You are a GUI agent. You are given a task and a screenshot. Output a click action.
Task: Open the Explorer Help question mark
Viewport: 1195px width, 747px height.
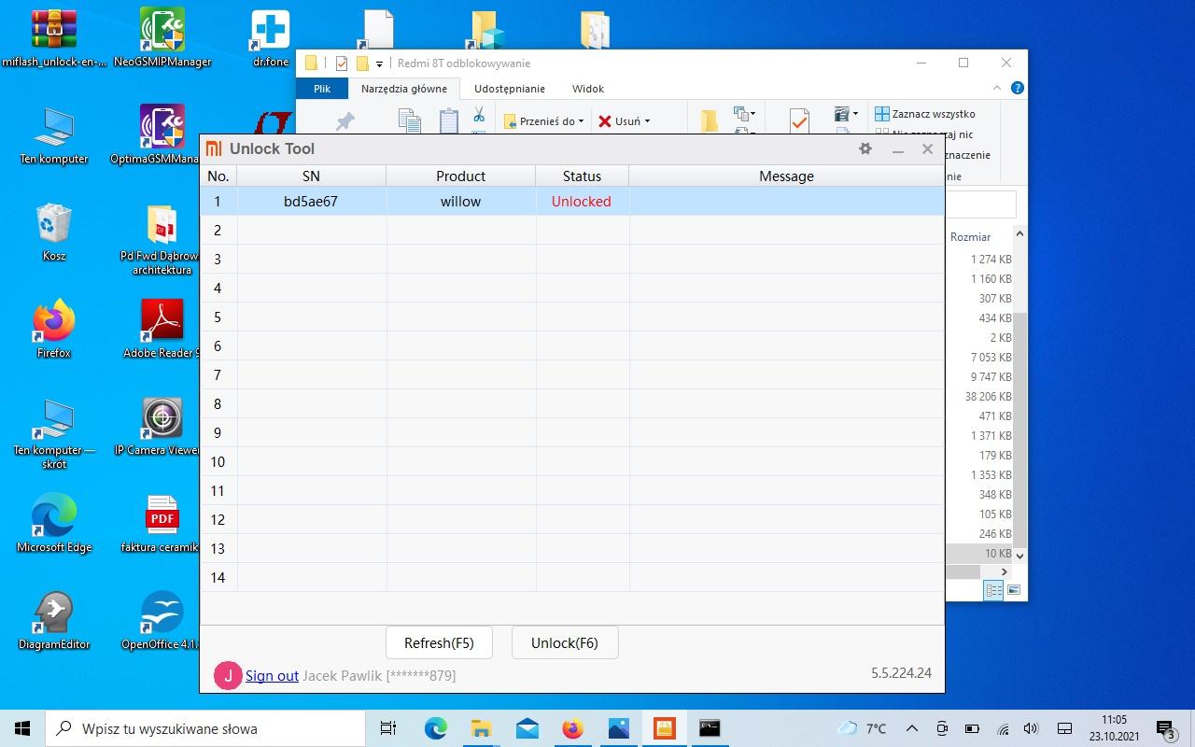1017,88
